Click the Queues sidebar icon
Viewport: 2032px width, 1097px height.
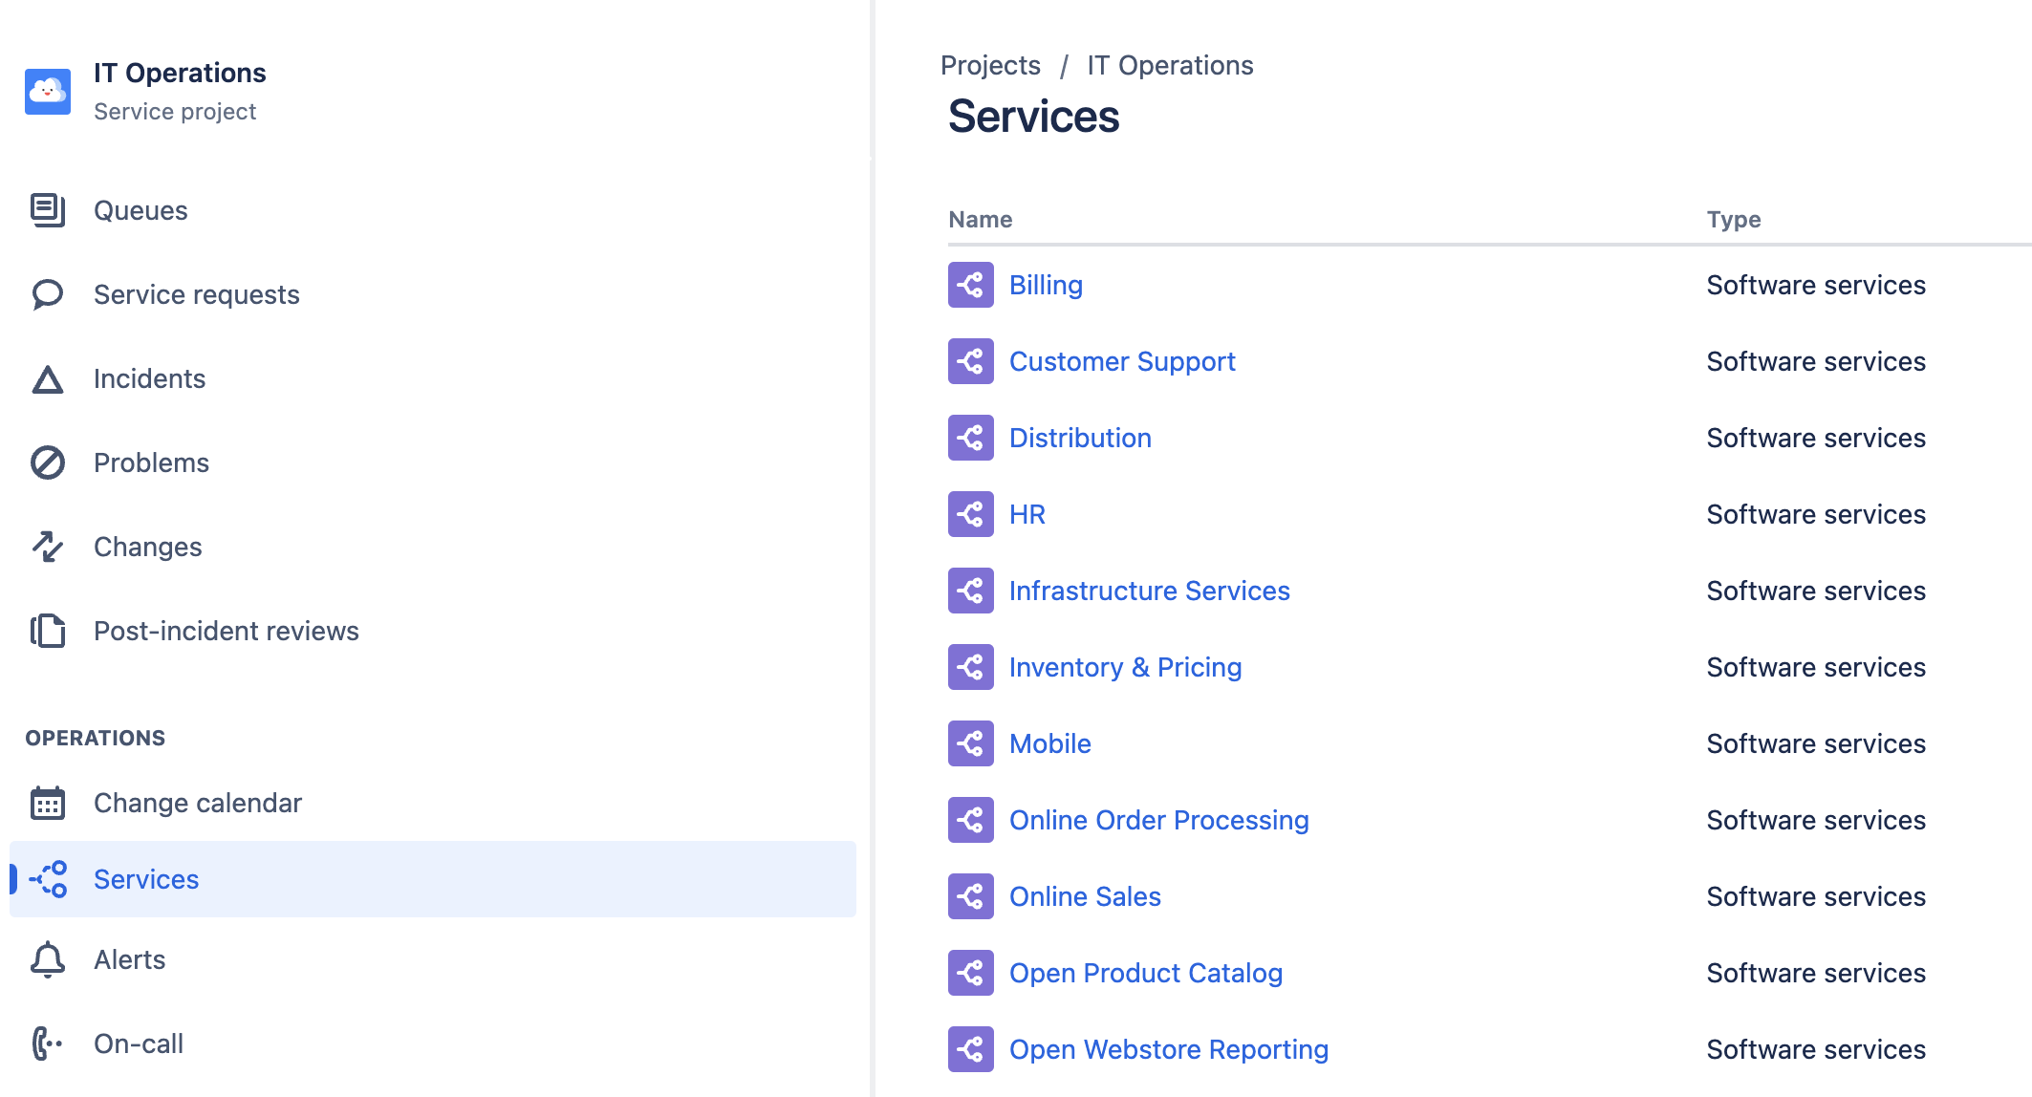click(48, 210)
